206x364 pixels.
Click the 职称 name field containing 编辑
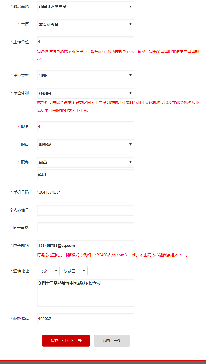85,175
